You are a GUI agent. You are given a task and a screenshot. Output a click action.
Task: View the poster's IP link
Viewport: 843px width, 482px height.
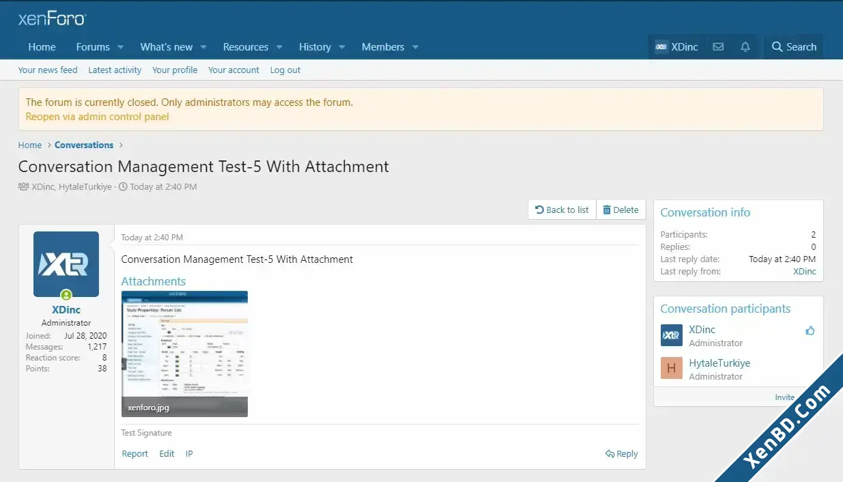click(x=189, y=454)
